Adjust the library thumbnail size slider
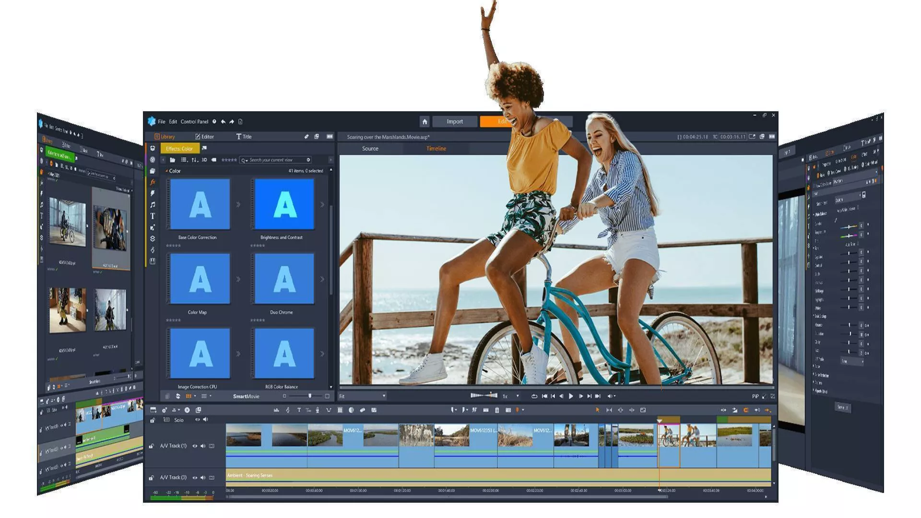The height and width of the screenshot is (518, 921). pos(309,396)
